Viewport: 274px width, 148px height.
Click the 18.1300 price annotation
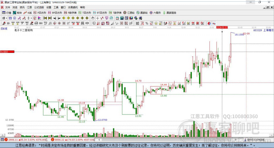click(239, 34)
